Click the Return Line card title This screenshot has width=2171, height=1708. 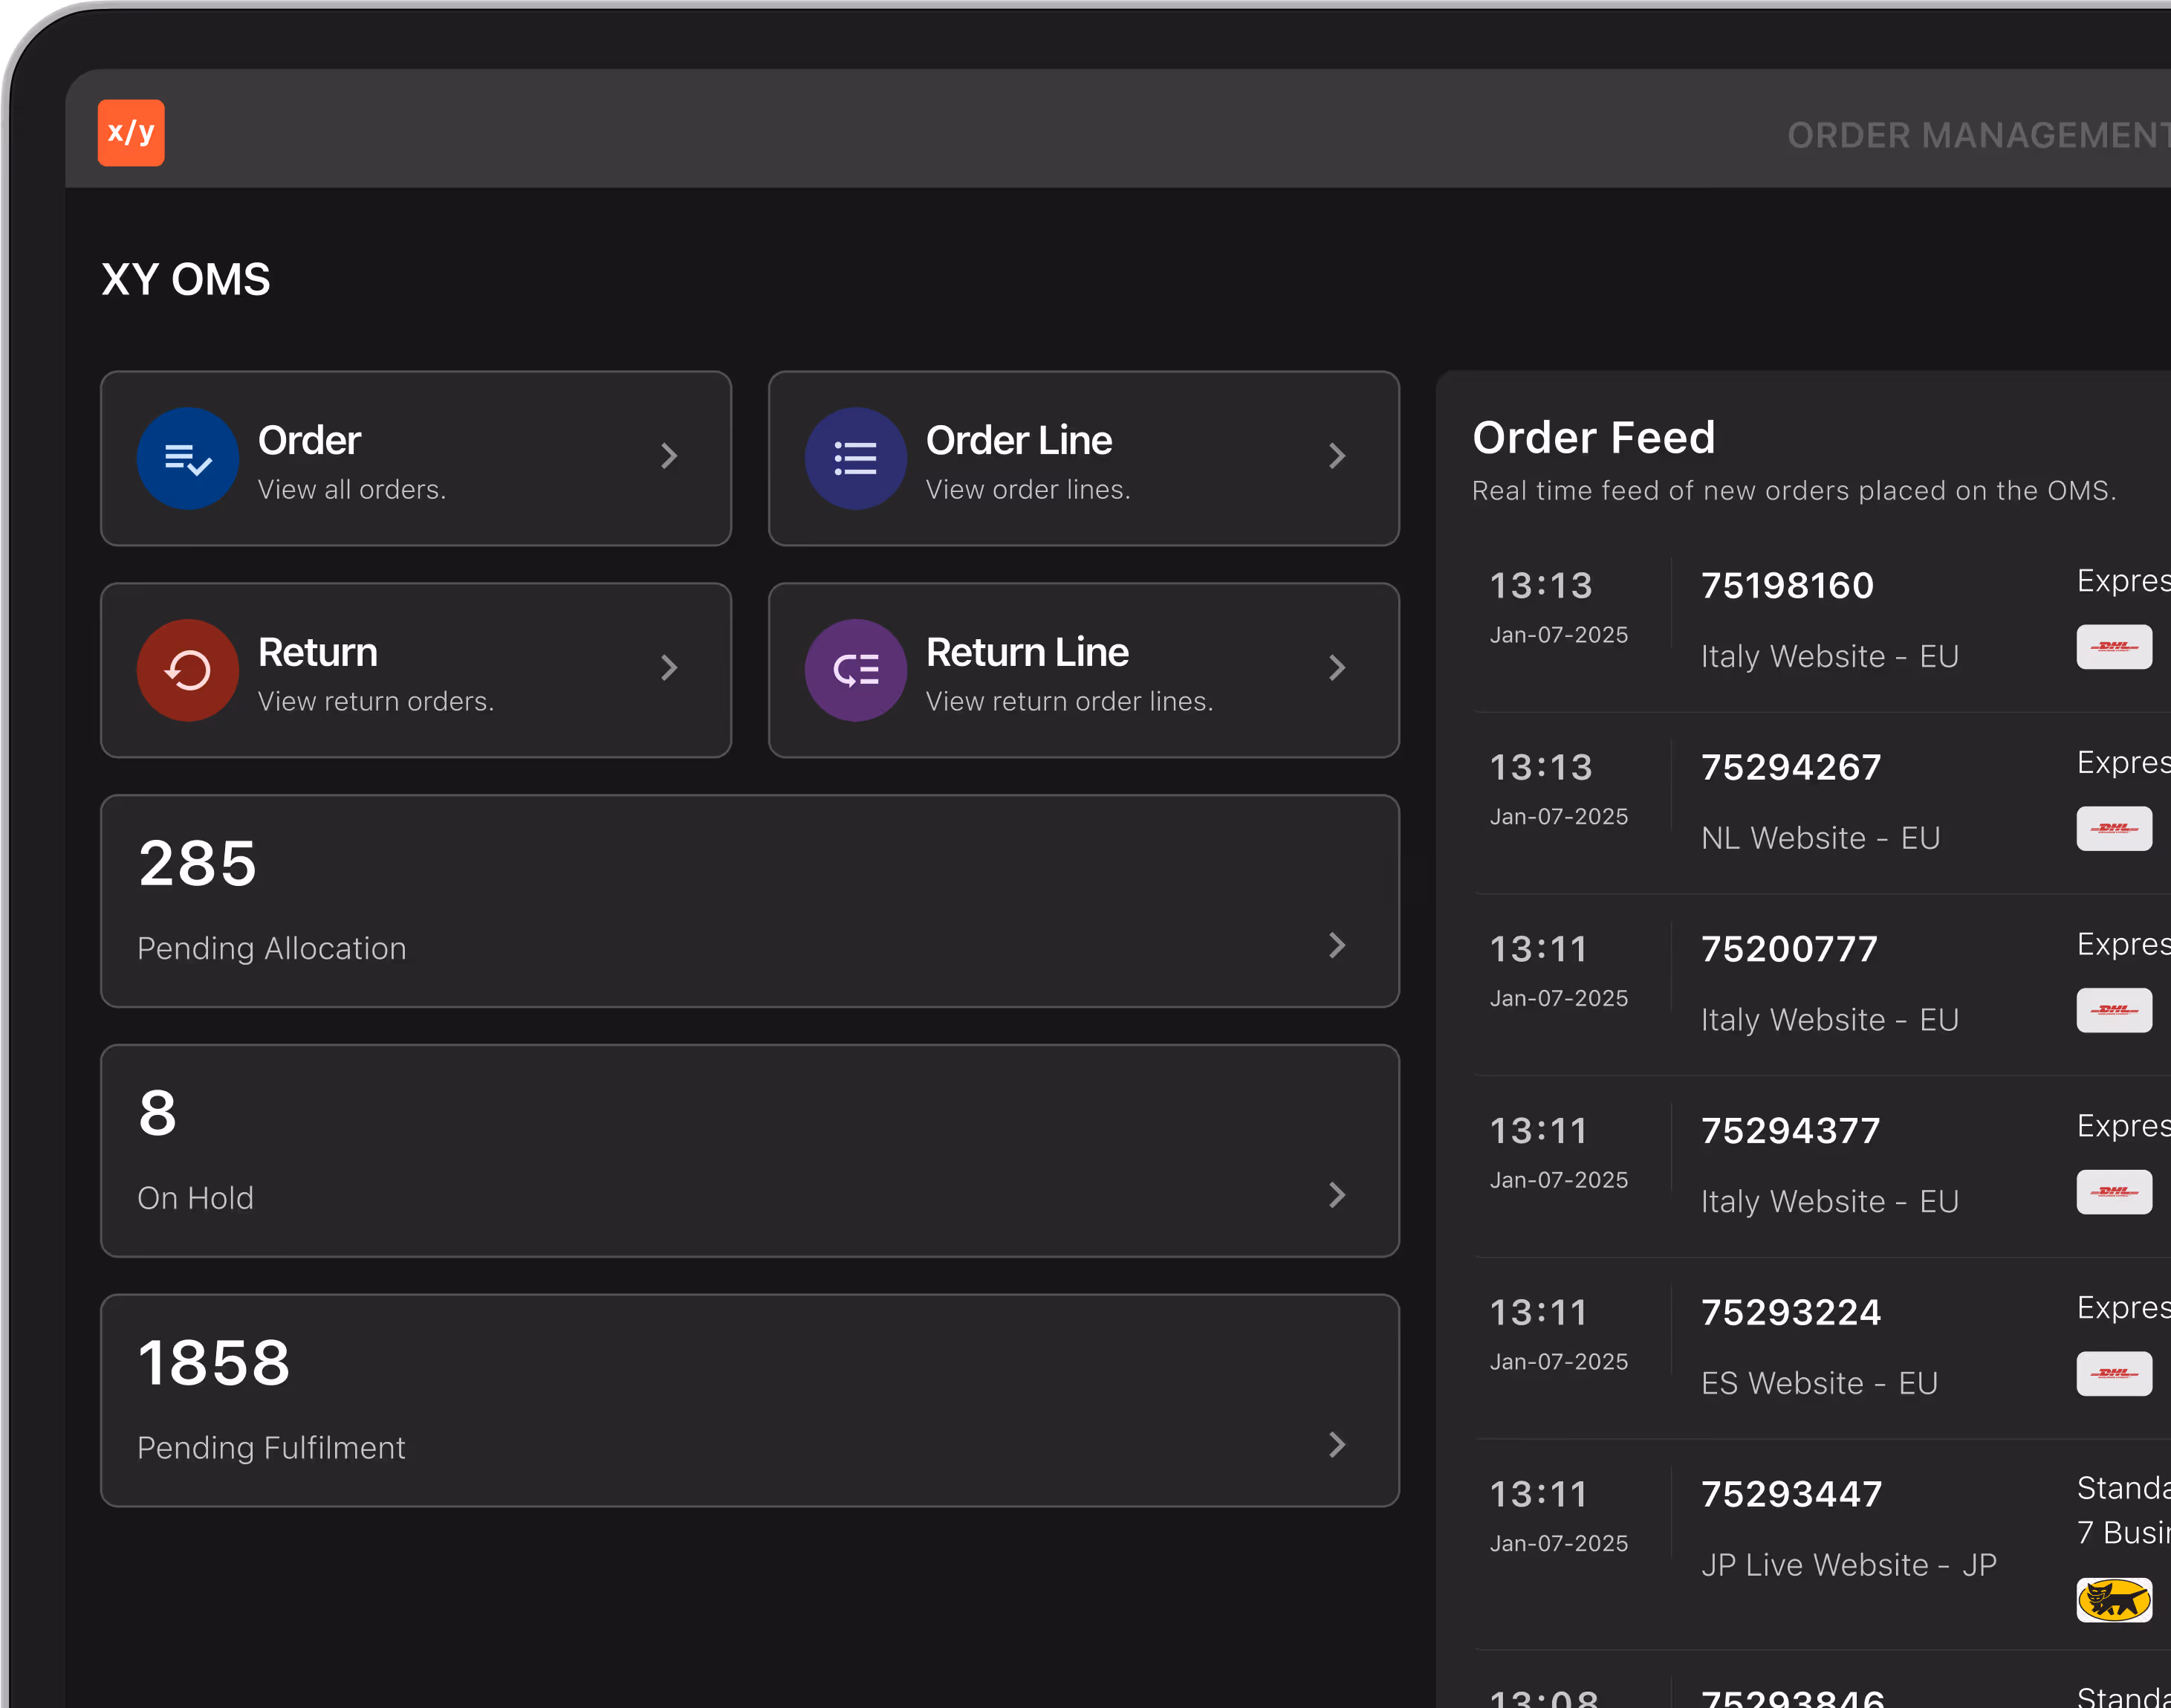pos(1027,653)
